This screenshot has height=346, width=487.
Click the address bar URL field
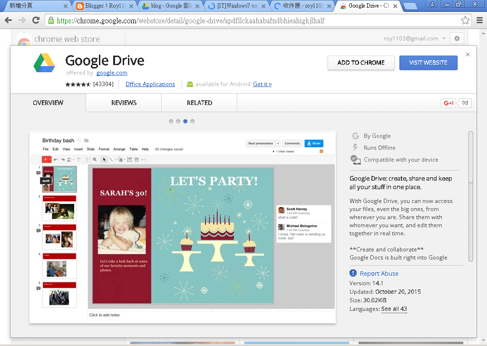pos(258,20)
